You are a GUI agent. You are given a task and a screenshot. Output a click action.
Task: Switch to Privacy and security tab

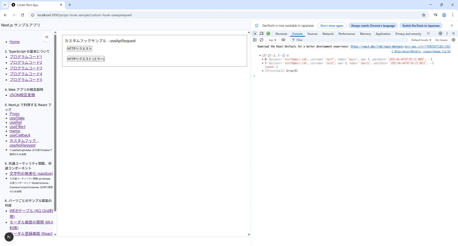tap(408, 34)
